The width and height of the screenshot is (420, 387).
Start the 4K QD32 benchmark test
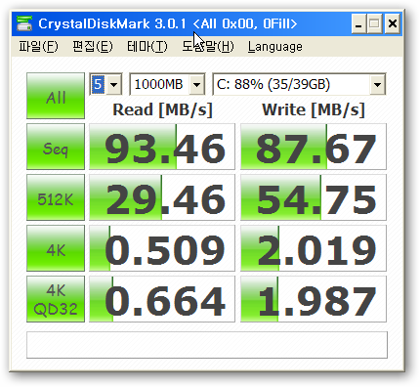56,299
